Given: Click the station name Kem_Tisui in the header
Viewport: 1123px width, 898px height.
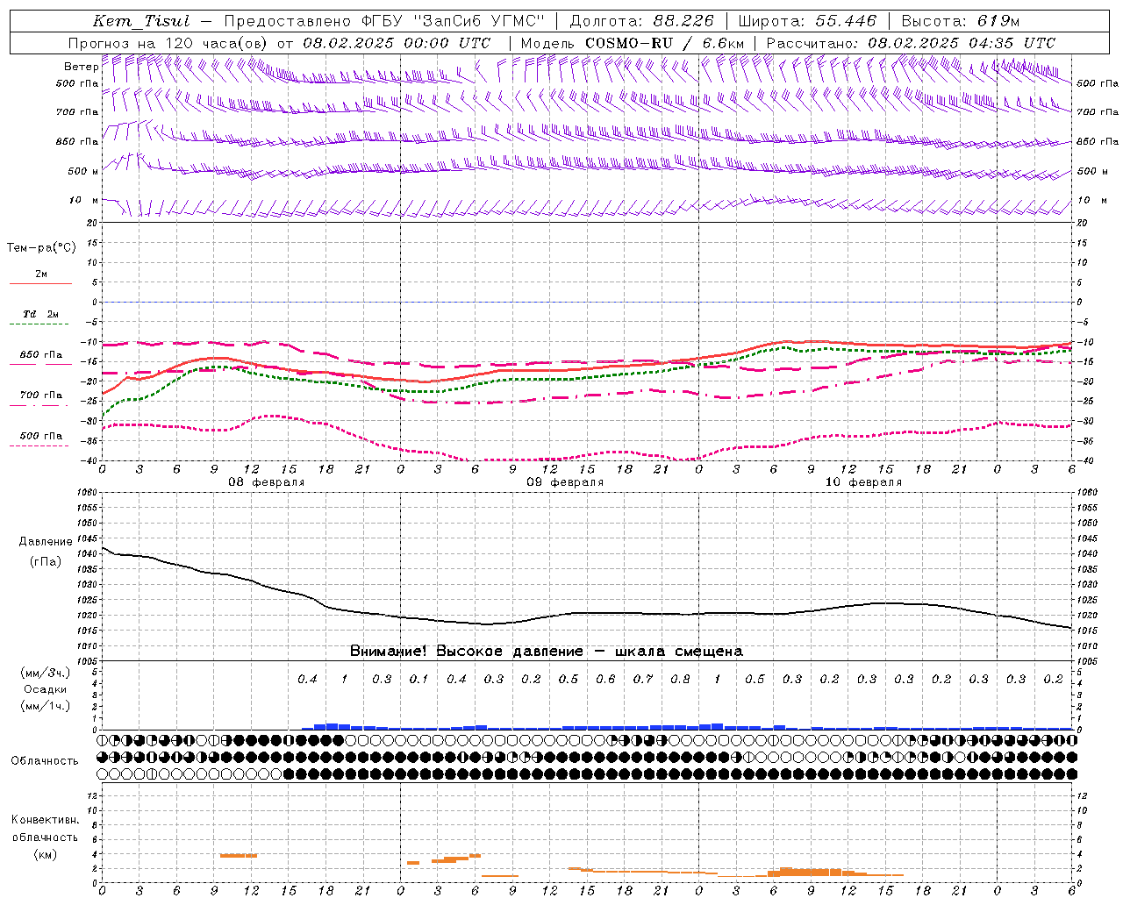Looking at the screenshot, I should 140,21.
